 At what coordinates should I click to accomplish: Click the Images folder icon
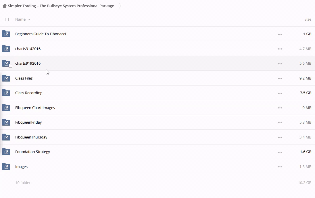[6, 167]
